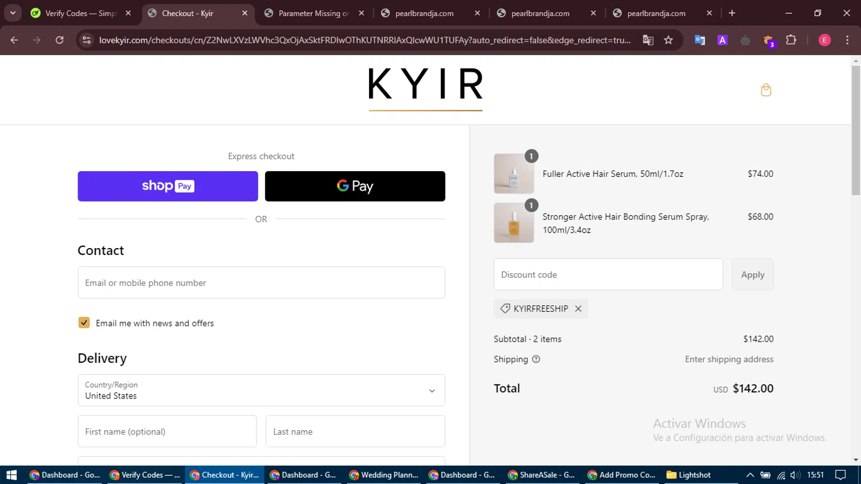
Task: Click the volume speaker tray icon
Action: [795, 475]
